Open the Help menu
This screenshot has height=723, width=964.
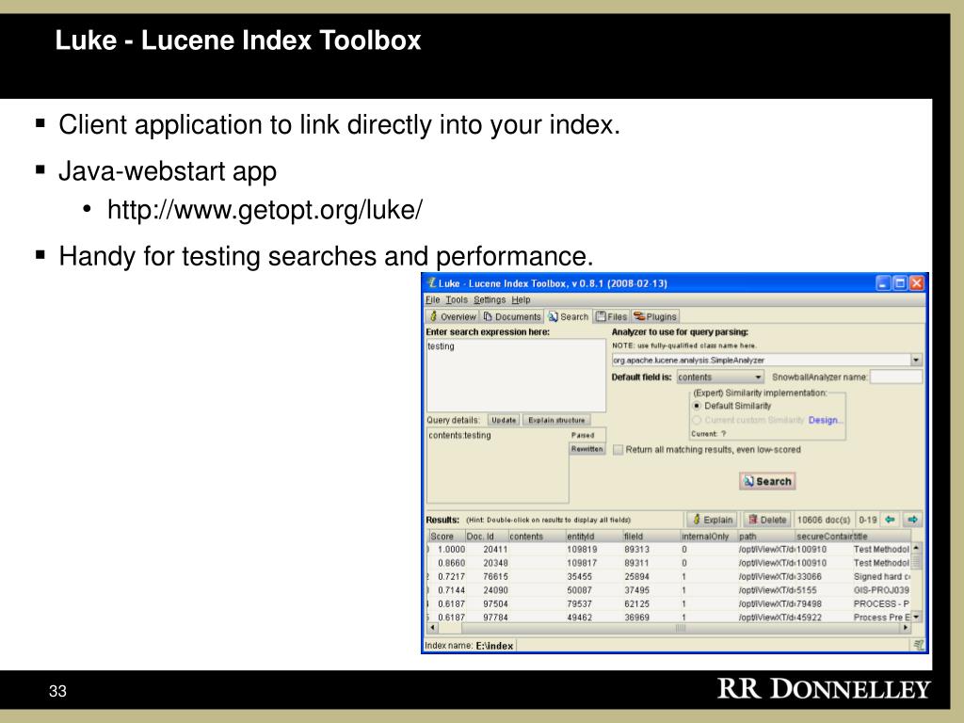tap(521, 299)
